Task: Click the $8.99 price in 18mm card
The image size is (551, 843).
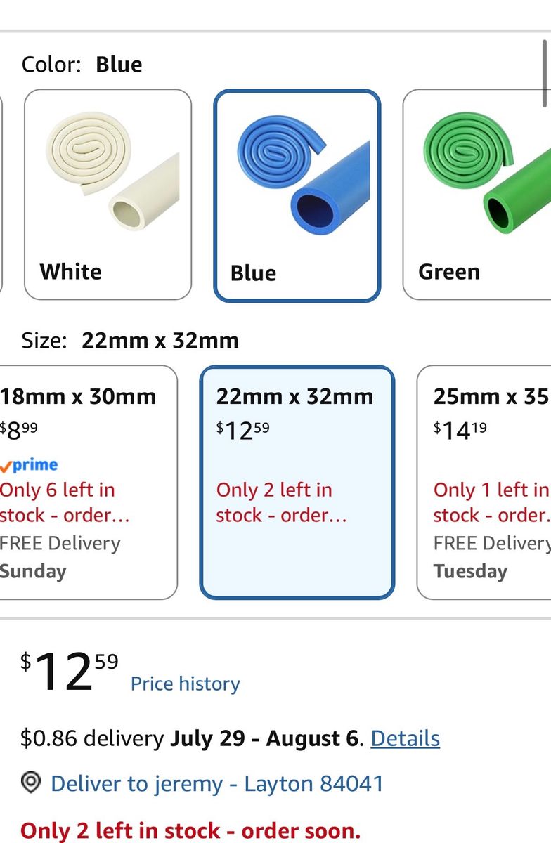Action: pos(19,429)
